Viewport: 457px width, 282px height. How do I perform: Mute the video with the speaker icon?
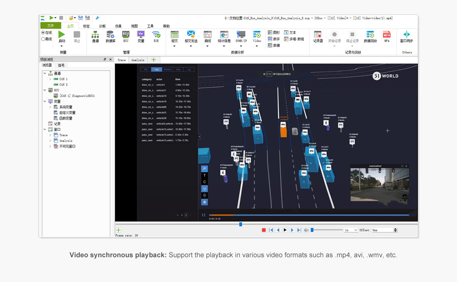coord(306,230)
